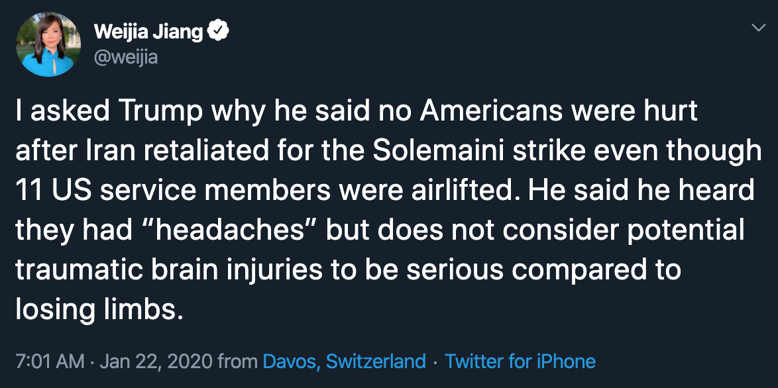This screenshot has height=388, width=778.
Task: Open the Davos, Switzerland location link
Action: tap(344, 362)
